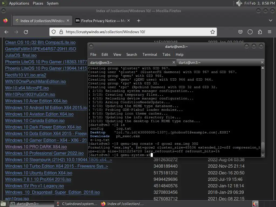Click the show desktop icon in bottom panel
276x207 pixels.
(3, 204)
